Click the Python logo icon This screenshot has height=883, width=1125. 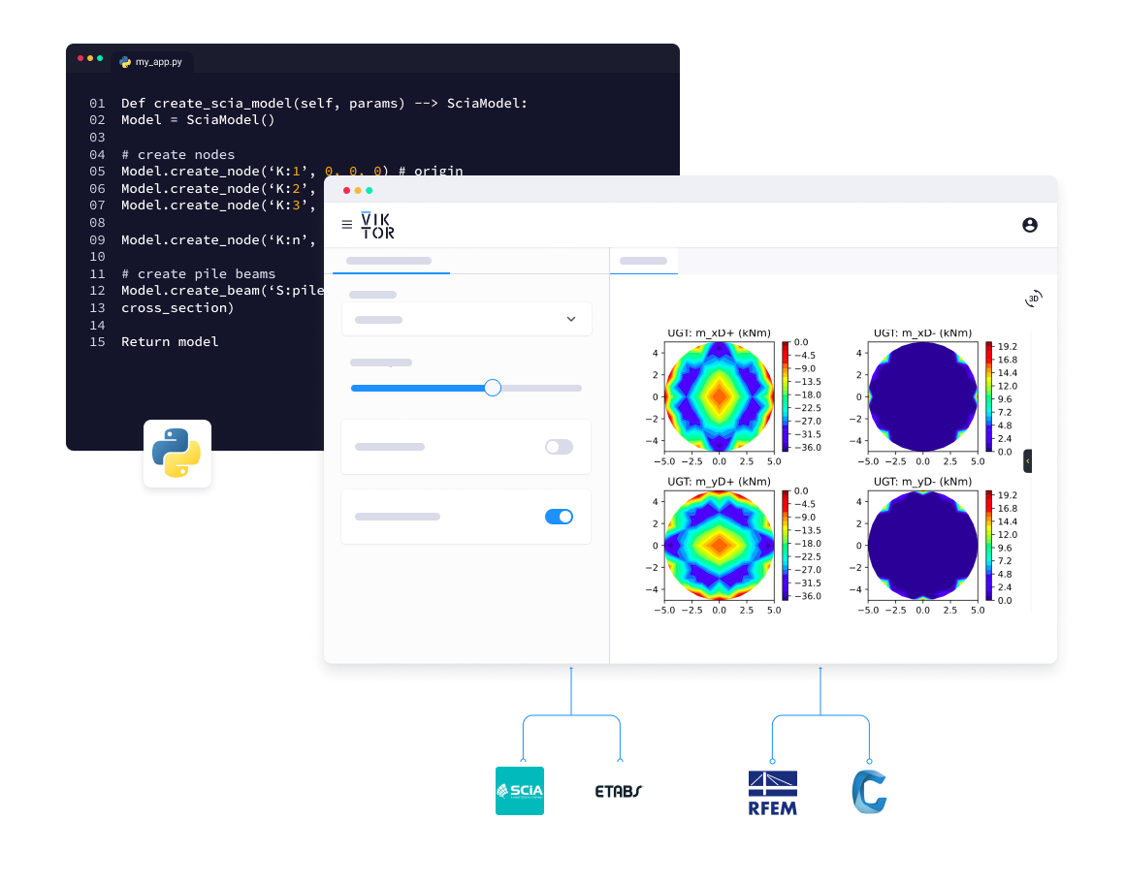pos(177,454)
